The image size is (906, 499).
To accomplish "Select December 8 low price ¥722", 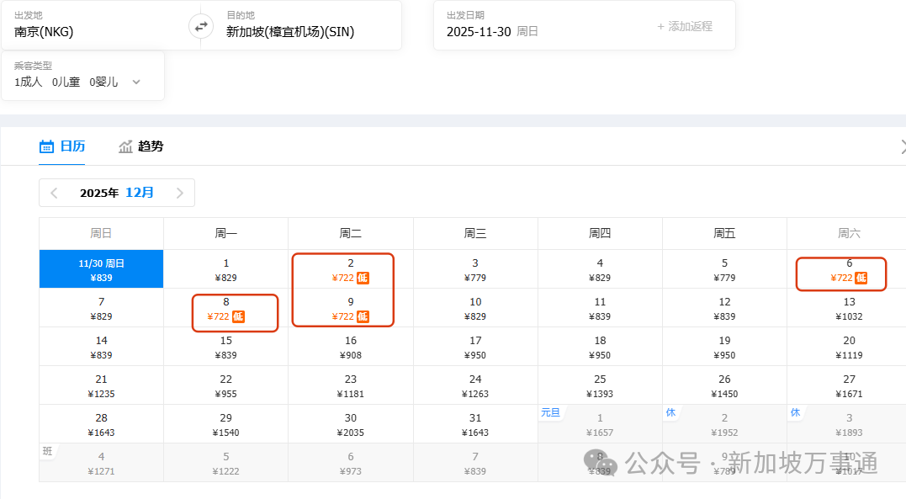I will click(226, 308).
